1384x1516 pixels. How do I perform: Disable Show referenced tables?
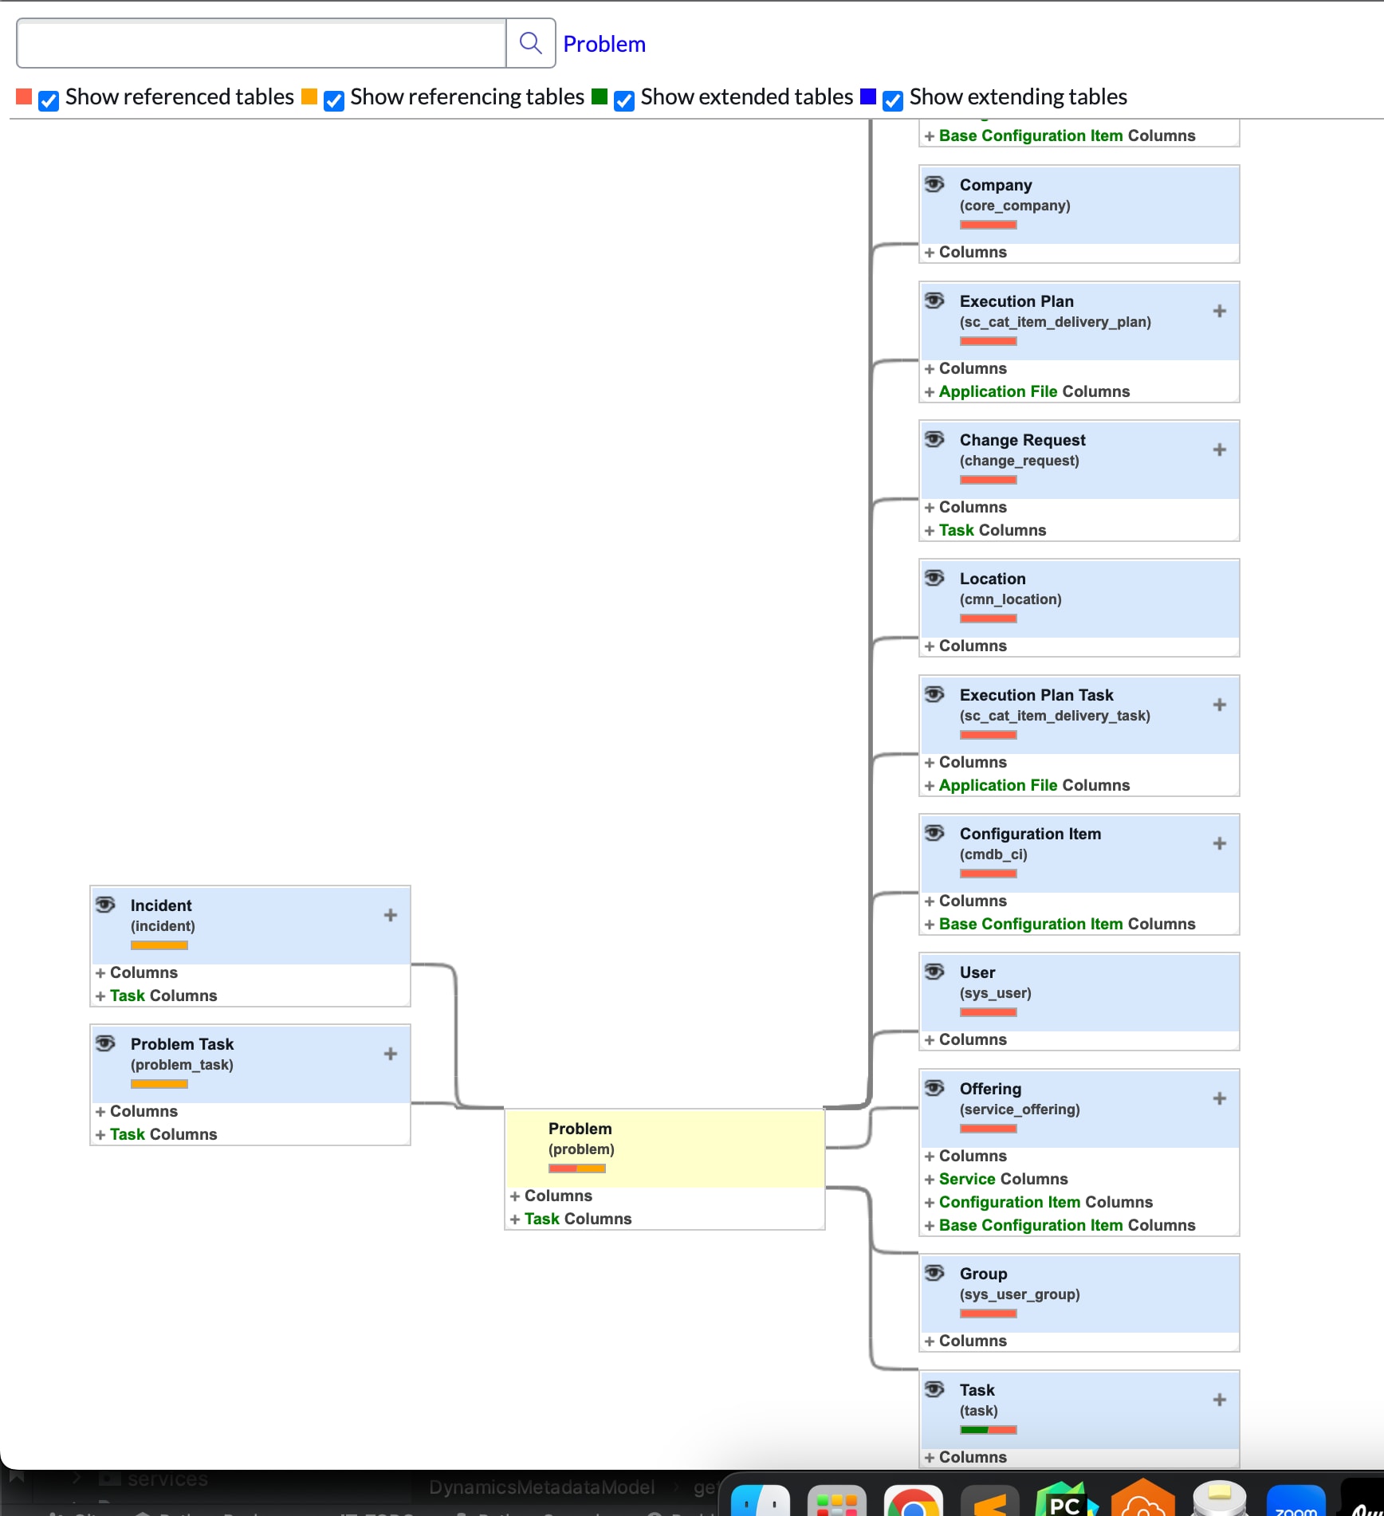tap(49, 100)
